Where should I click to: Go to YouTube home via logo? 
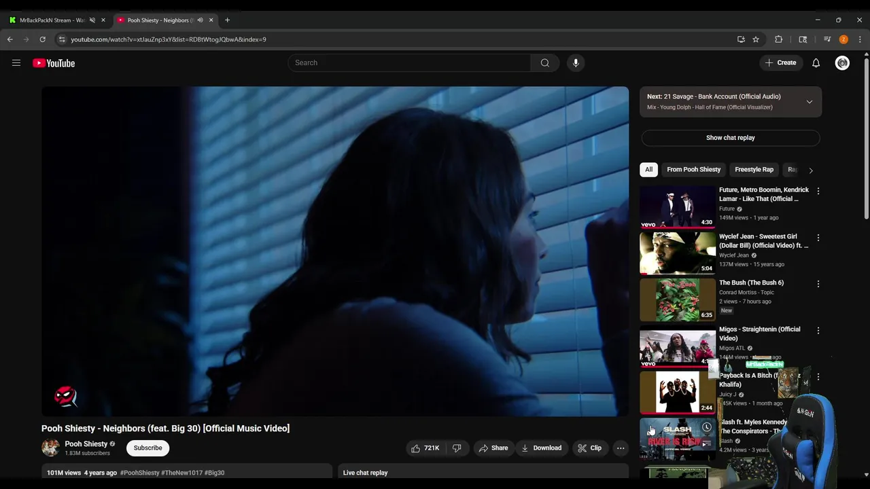(54, 63)
